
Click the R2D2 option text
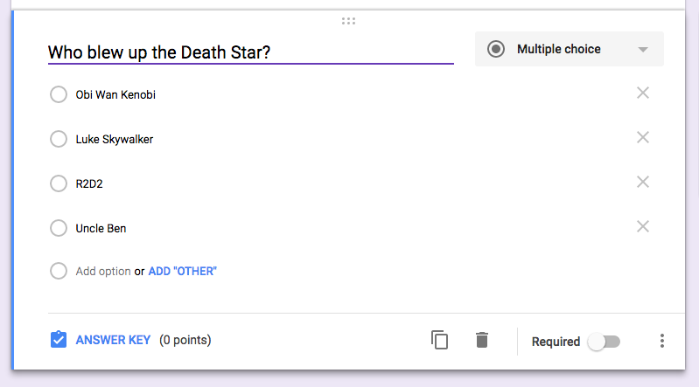click(x=89, y=184)
